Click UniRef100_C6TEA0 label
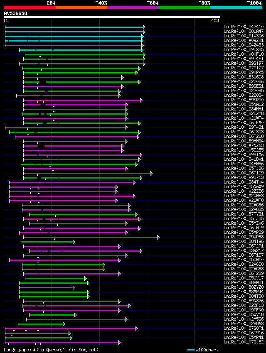 [244, 123]
